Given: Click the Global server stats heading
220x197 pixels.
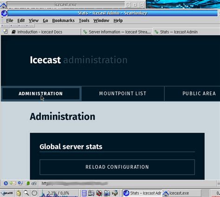Looking at the screenshot, I should (71, 146).
